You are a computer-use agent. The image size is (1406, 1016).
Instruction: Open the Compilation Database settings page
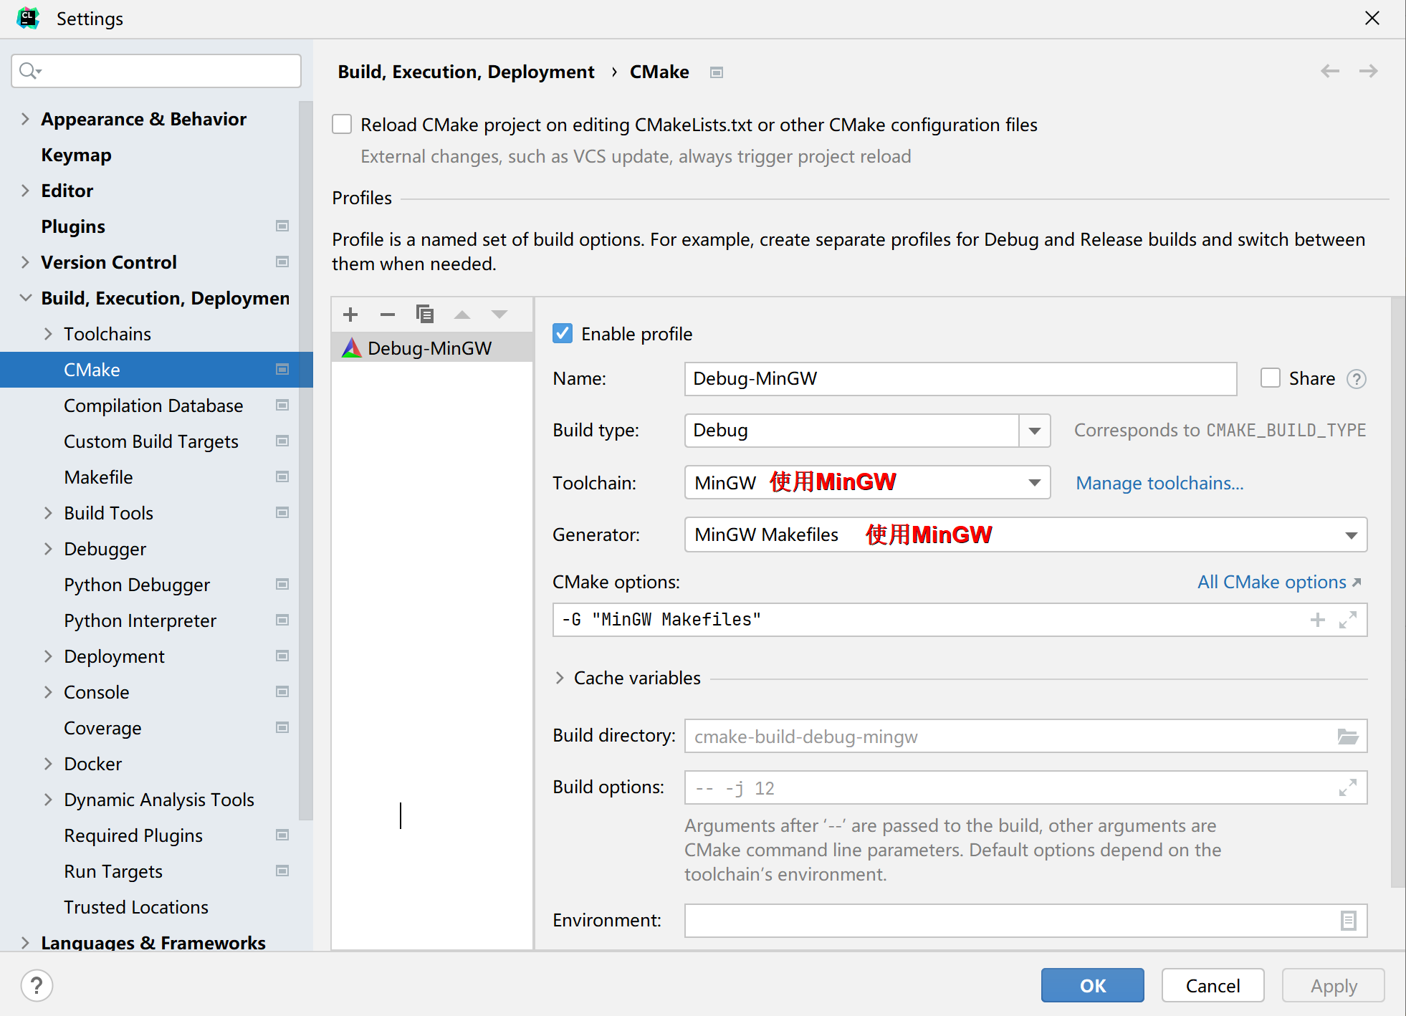click(153, 406)
